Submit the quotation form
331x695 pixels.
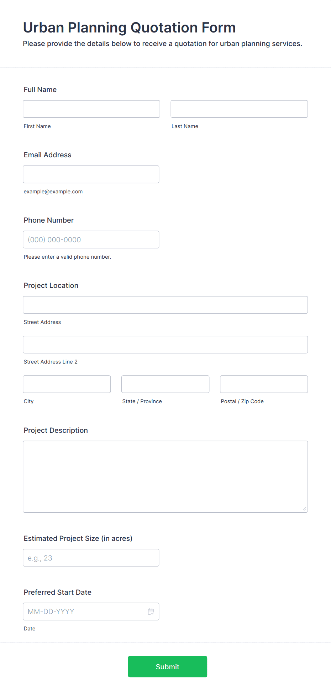(x=168, y=666)
